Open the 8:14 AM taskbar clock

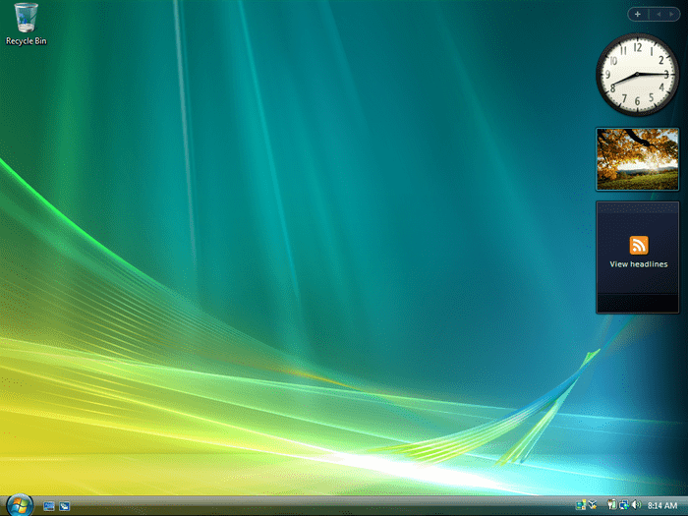point(662,506)
